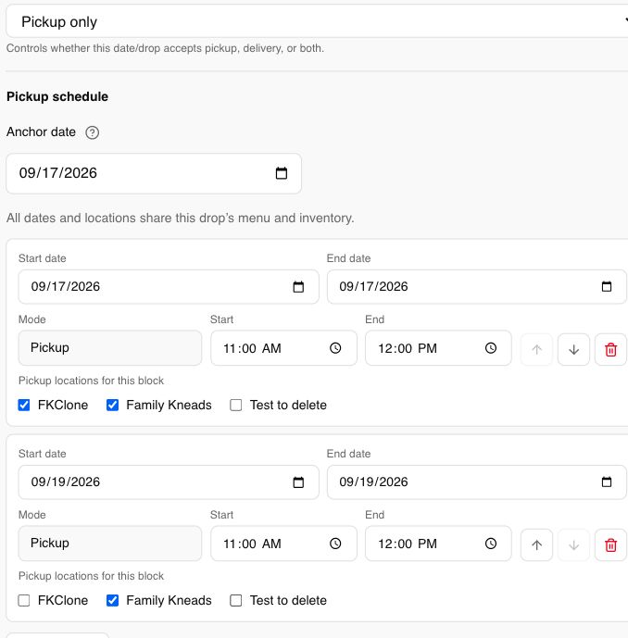Open calendar for End date 09/19/2026
This screenshot has height=638, width=628.
tap(607, 482)
